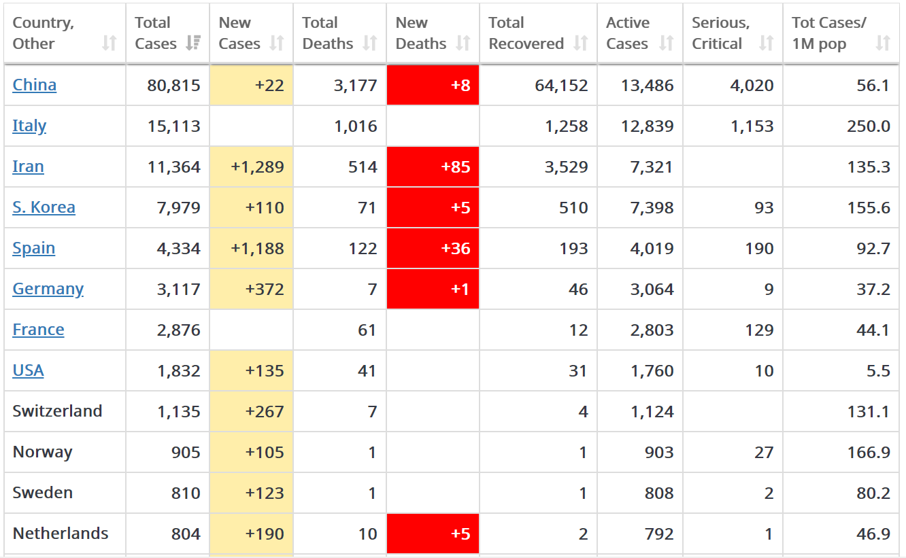This screenshot has width=906, height=558.
Task: Click China's total deaths value 3,177
Action: 355,85
